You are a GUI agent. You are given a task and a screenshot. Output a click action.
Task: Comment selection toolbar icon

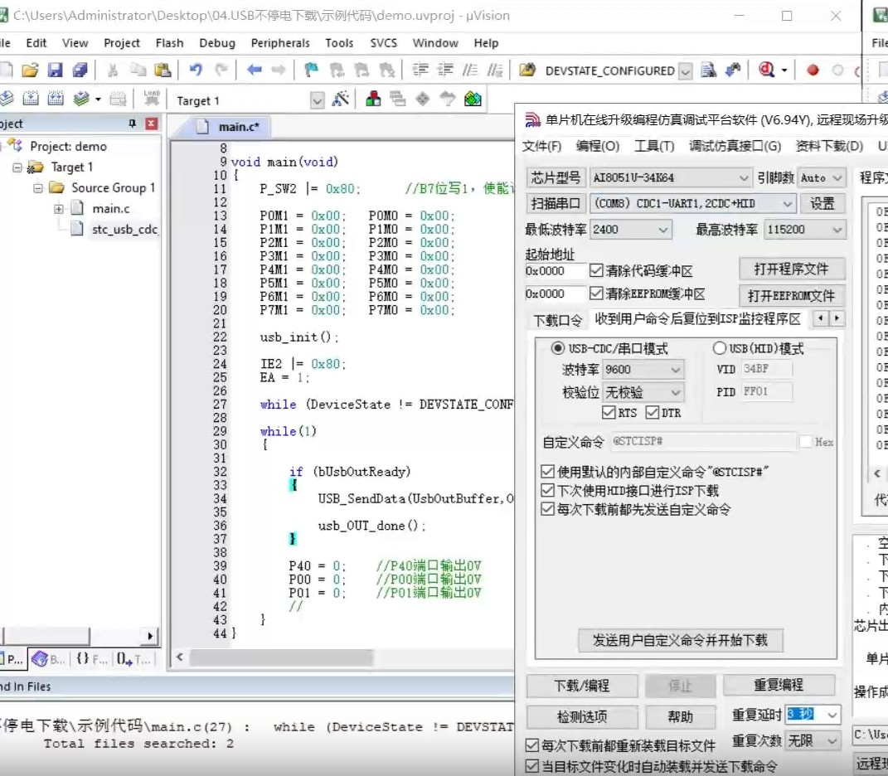point(470,70)
